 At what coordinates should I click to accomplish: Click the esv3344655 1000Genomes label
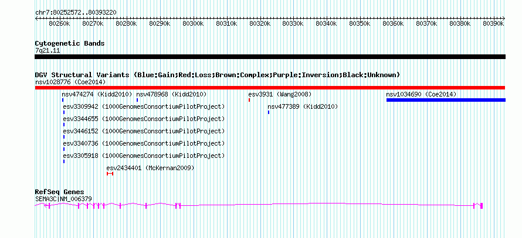click(144, 119)
